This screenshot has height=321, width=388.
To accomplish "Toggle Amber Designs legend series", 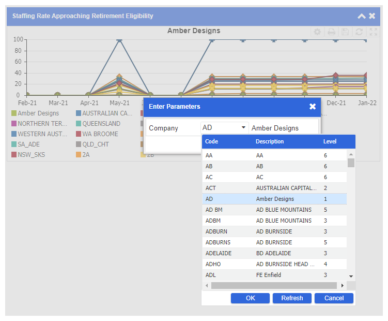I will [x=35, y=113].
